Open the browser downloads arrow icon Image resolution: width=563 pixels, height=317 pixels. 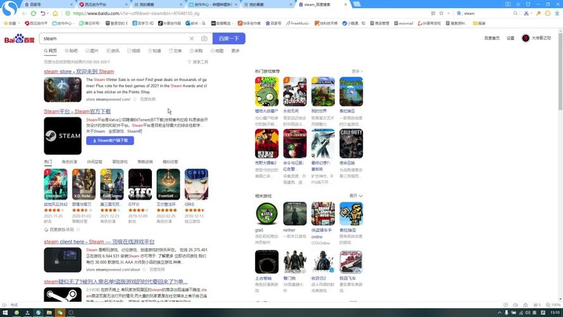(557, 13)
